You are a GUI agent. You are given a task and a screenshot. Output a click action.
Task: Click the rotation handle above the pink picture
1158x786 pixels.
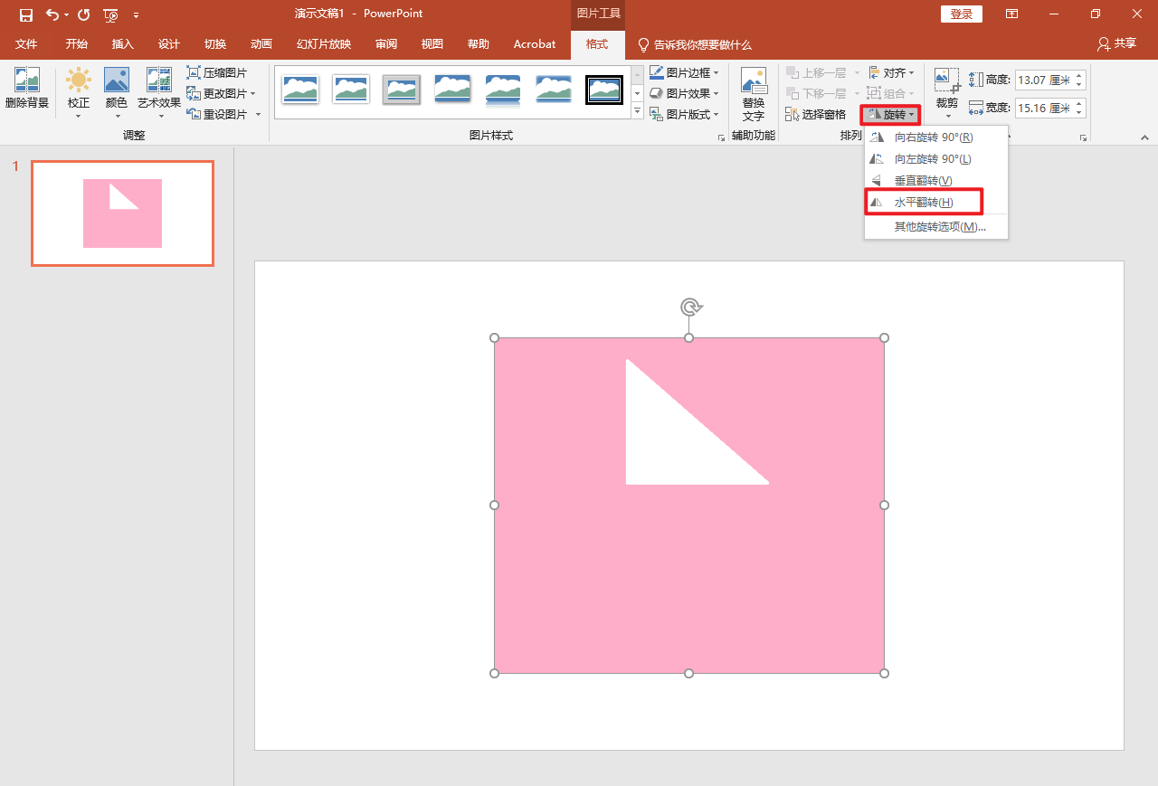click(x=689, y=308)
